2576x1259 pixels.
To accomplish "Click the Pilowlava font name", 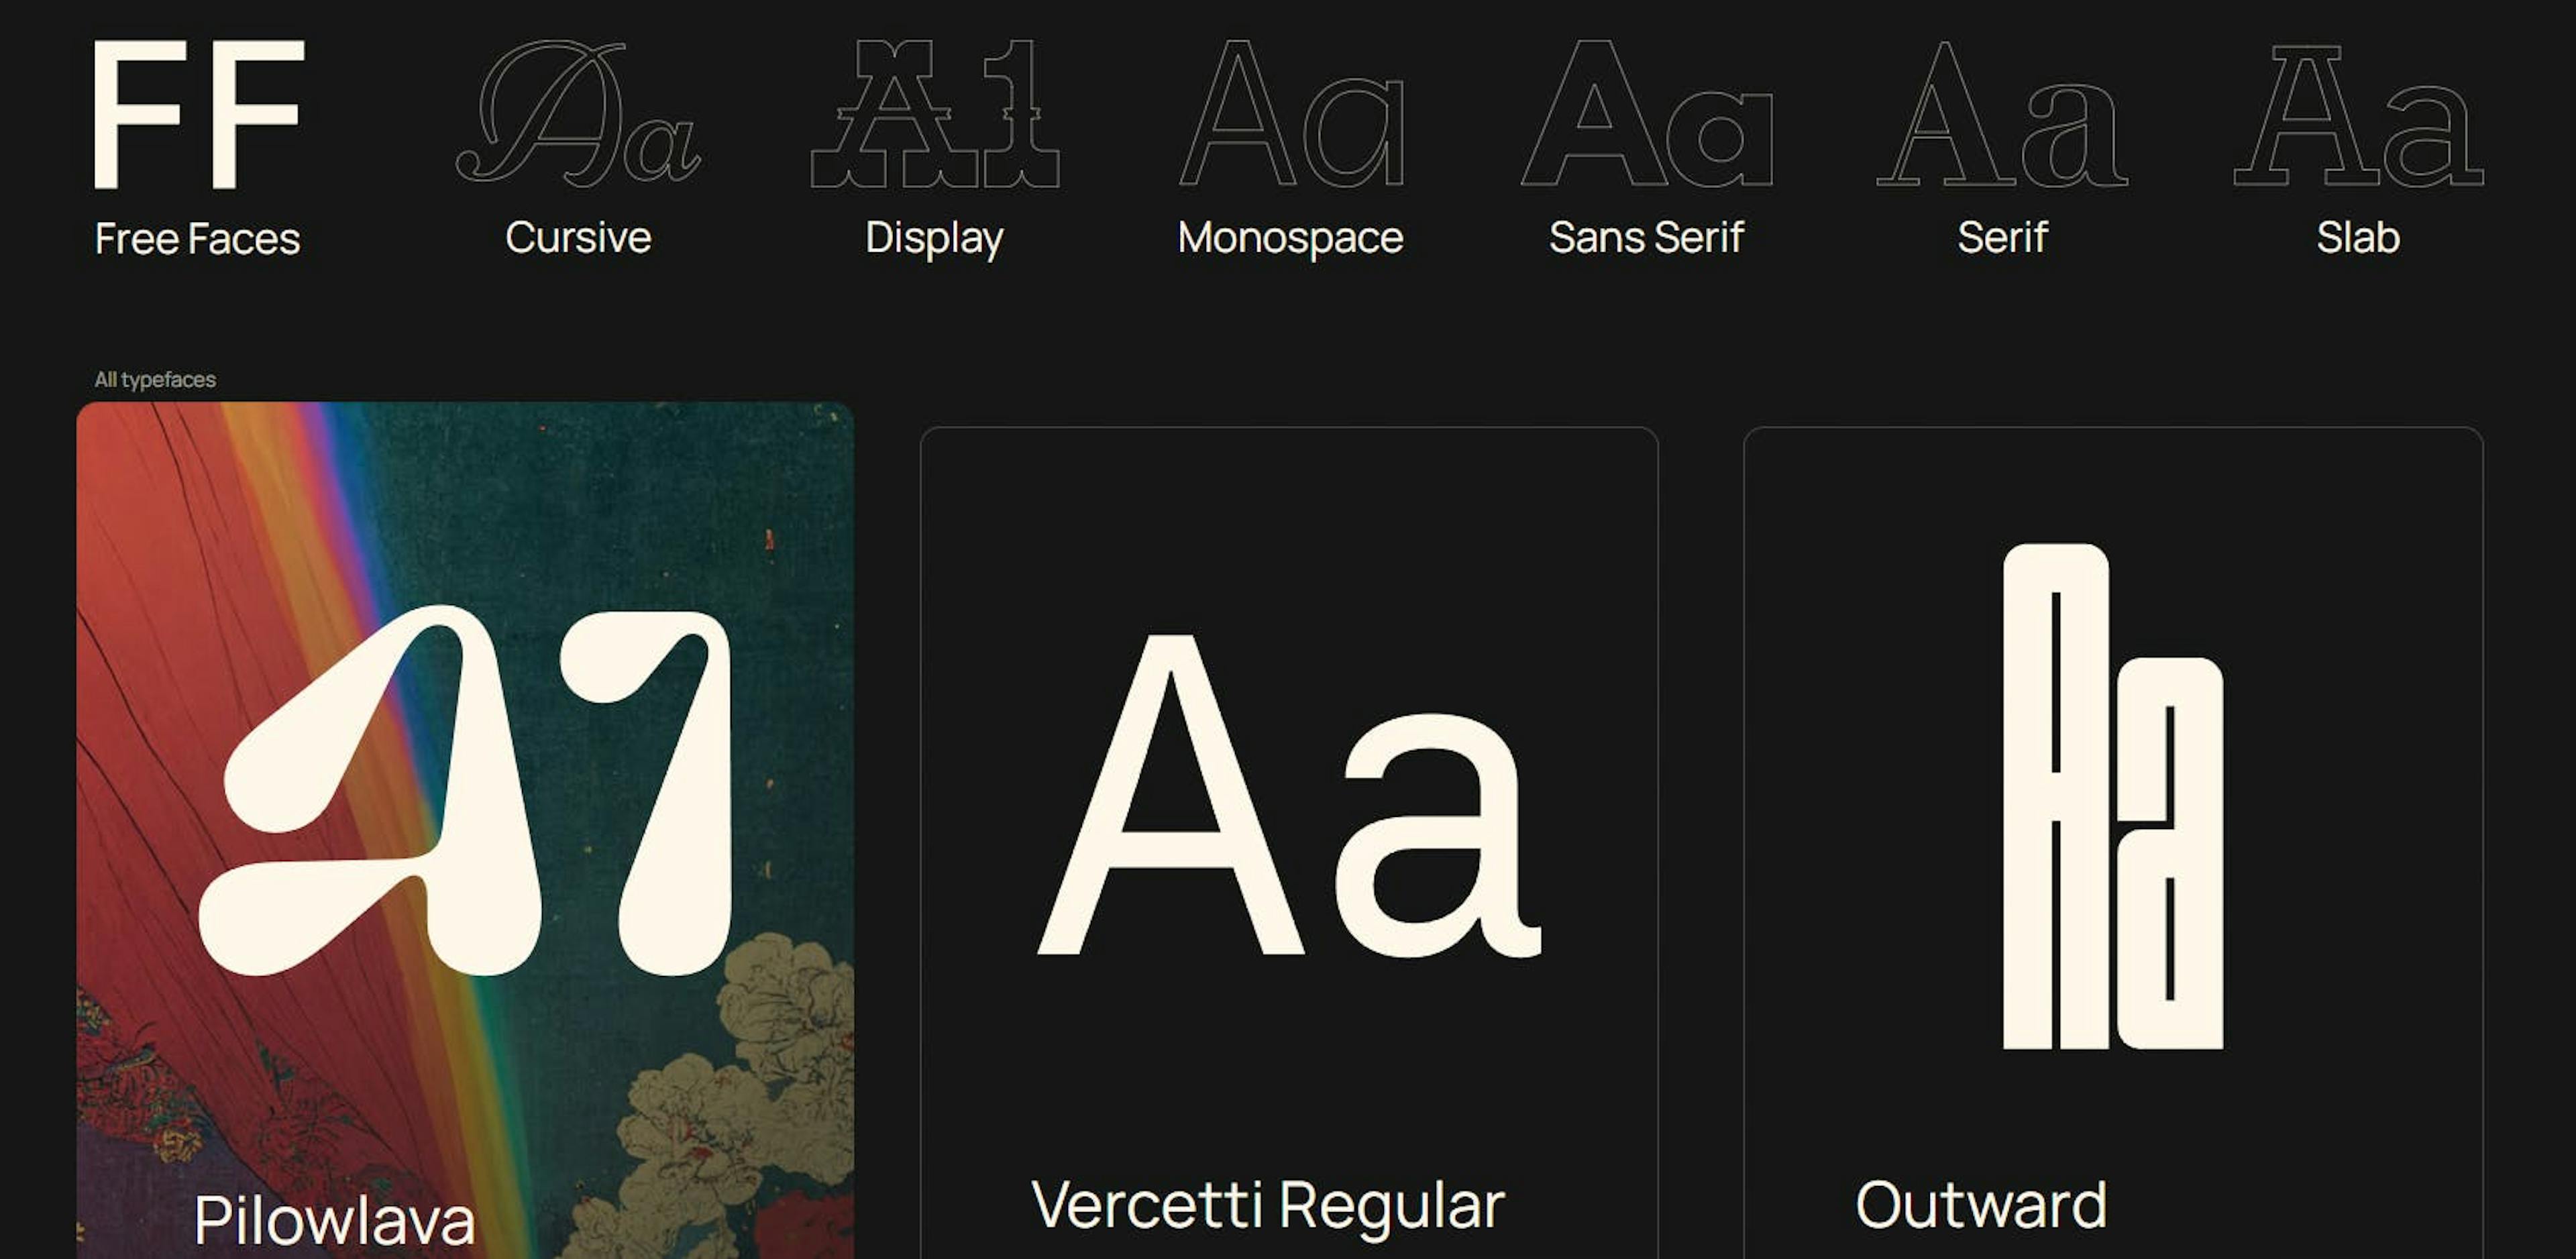I will pos(334,1220).
